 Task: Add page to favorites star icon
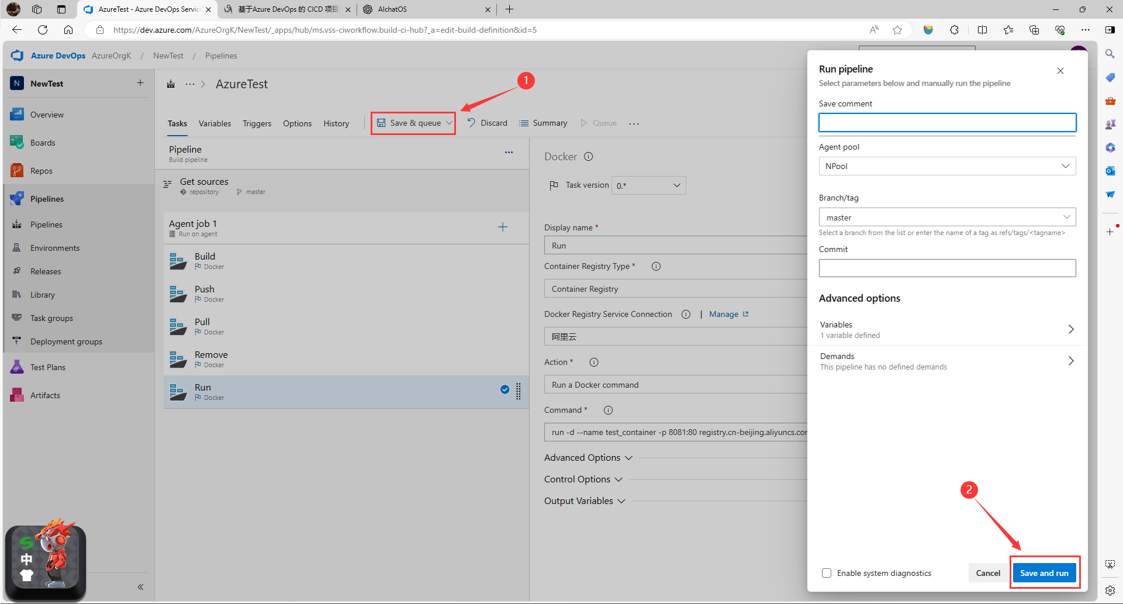point(897,30)
